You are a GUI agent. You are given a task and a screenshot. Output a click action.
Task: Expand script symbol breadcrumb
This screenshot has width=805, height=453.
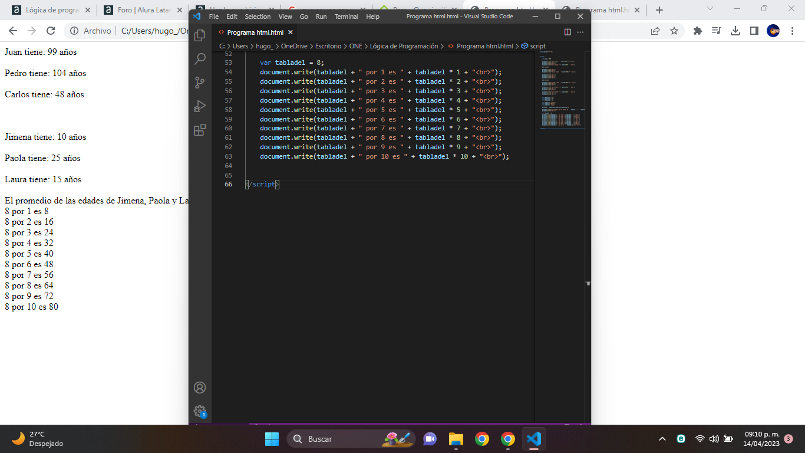pos(533,46)
